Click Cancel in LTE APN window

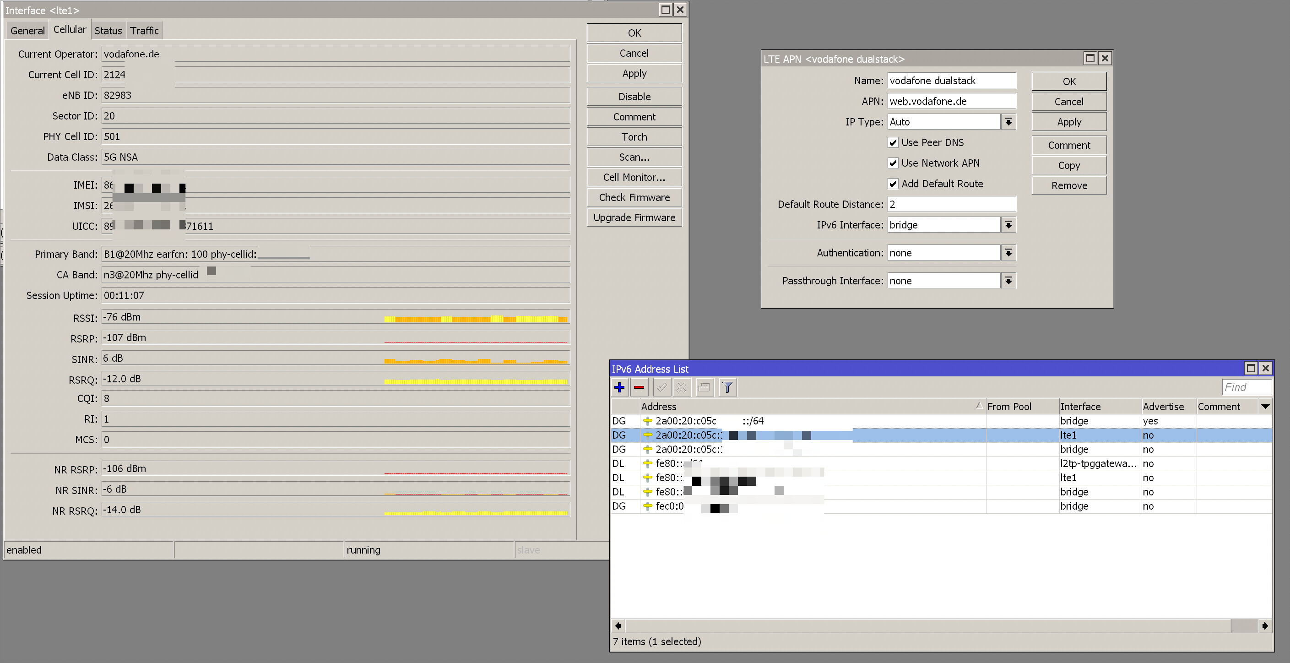[x=1069, y=102]
